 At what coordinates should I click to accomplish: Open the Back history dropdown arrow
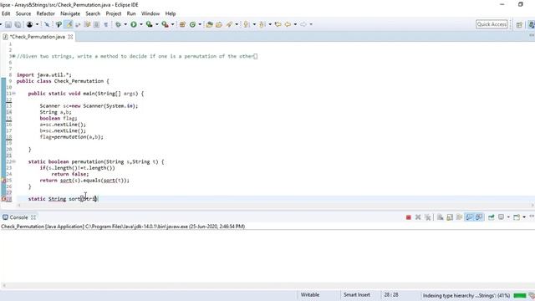click(295, 24)
